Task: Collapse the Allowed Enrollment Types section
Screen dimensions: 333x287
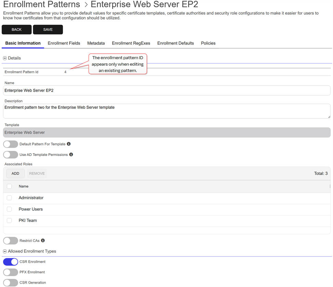Action: pos(5,251)
